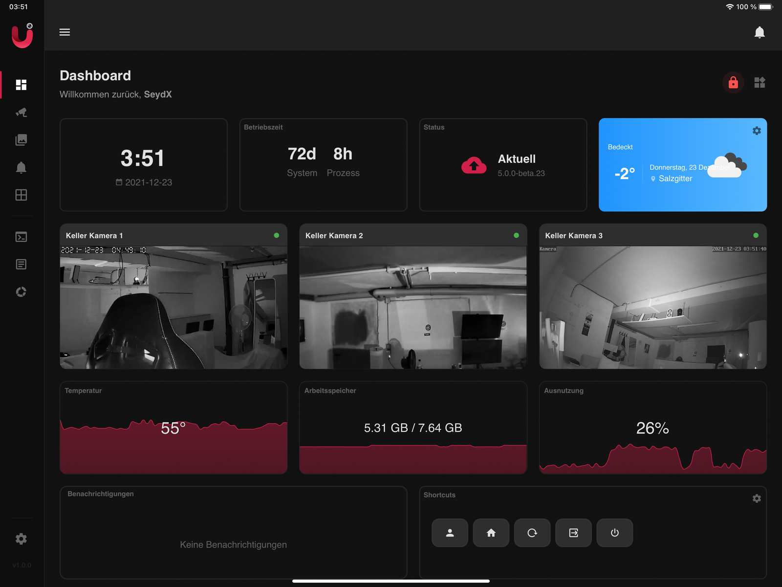Open the Recordings gallery in the sidebar

(x=21, y=140)
